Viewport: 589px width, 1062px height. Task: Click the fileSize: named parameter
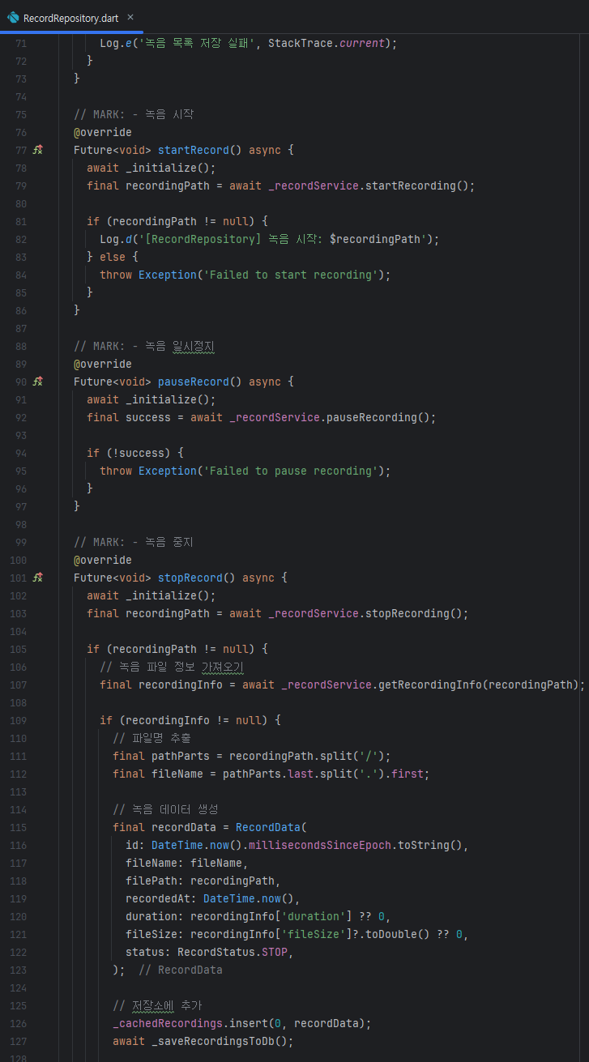[x=155, y=934]
